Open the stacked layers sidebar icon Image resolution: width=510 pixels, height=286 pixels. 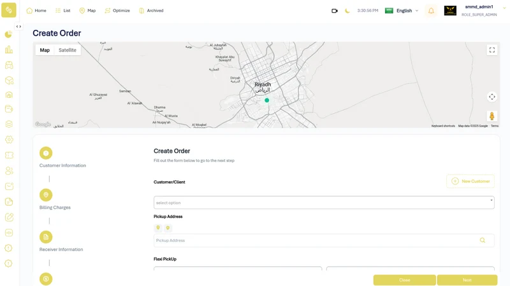[9, 124]
